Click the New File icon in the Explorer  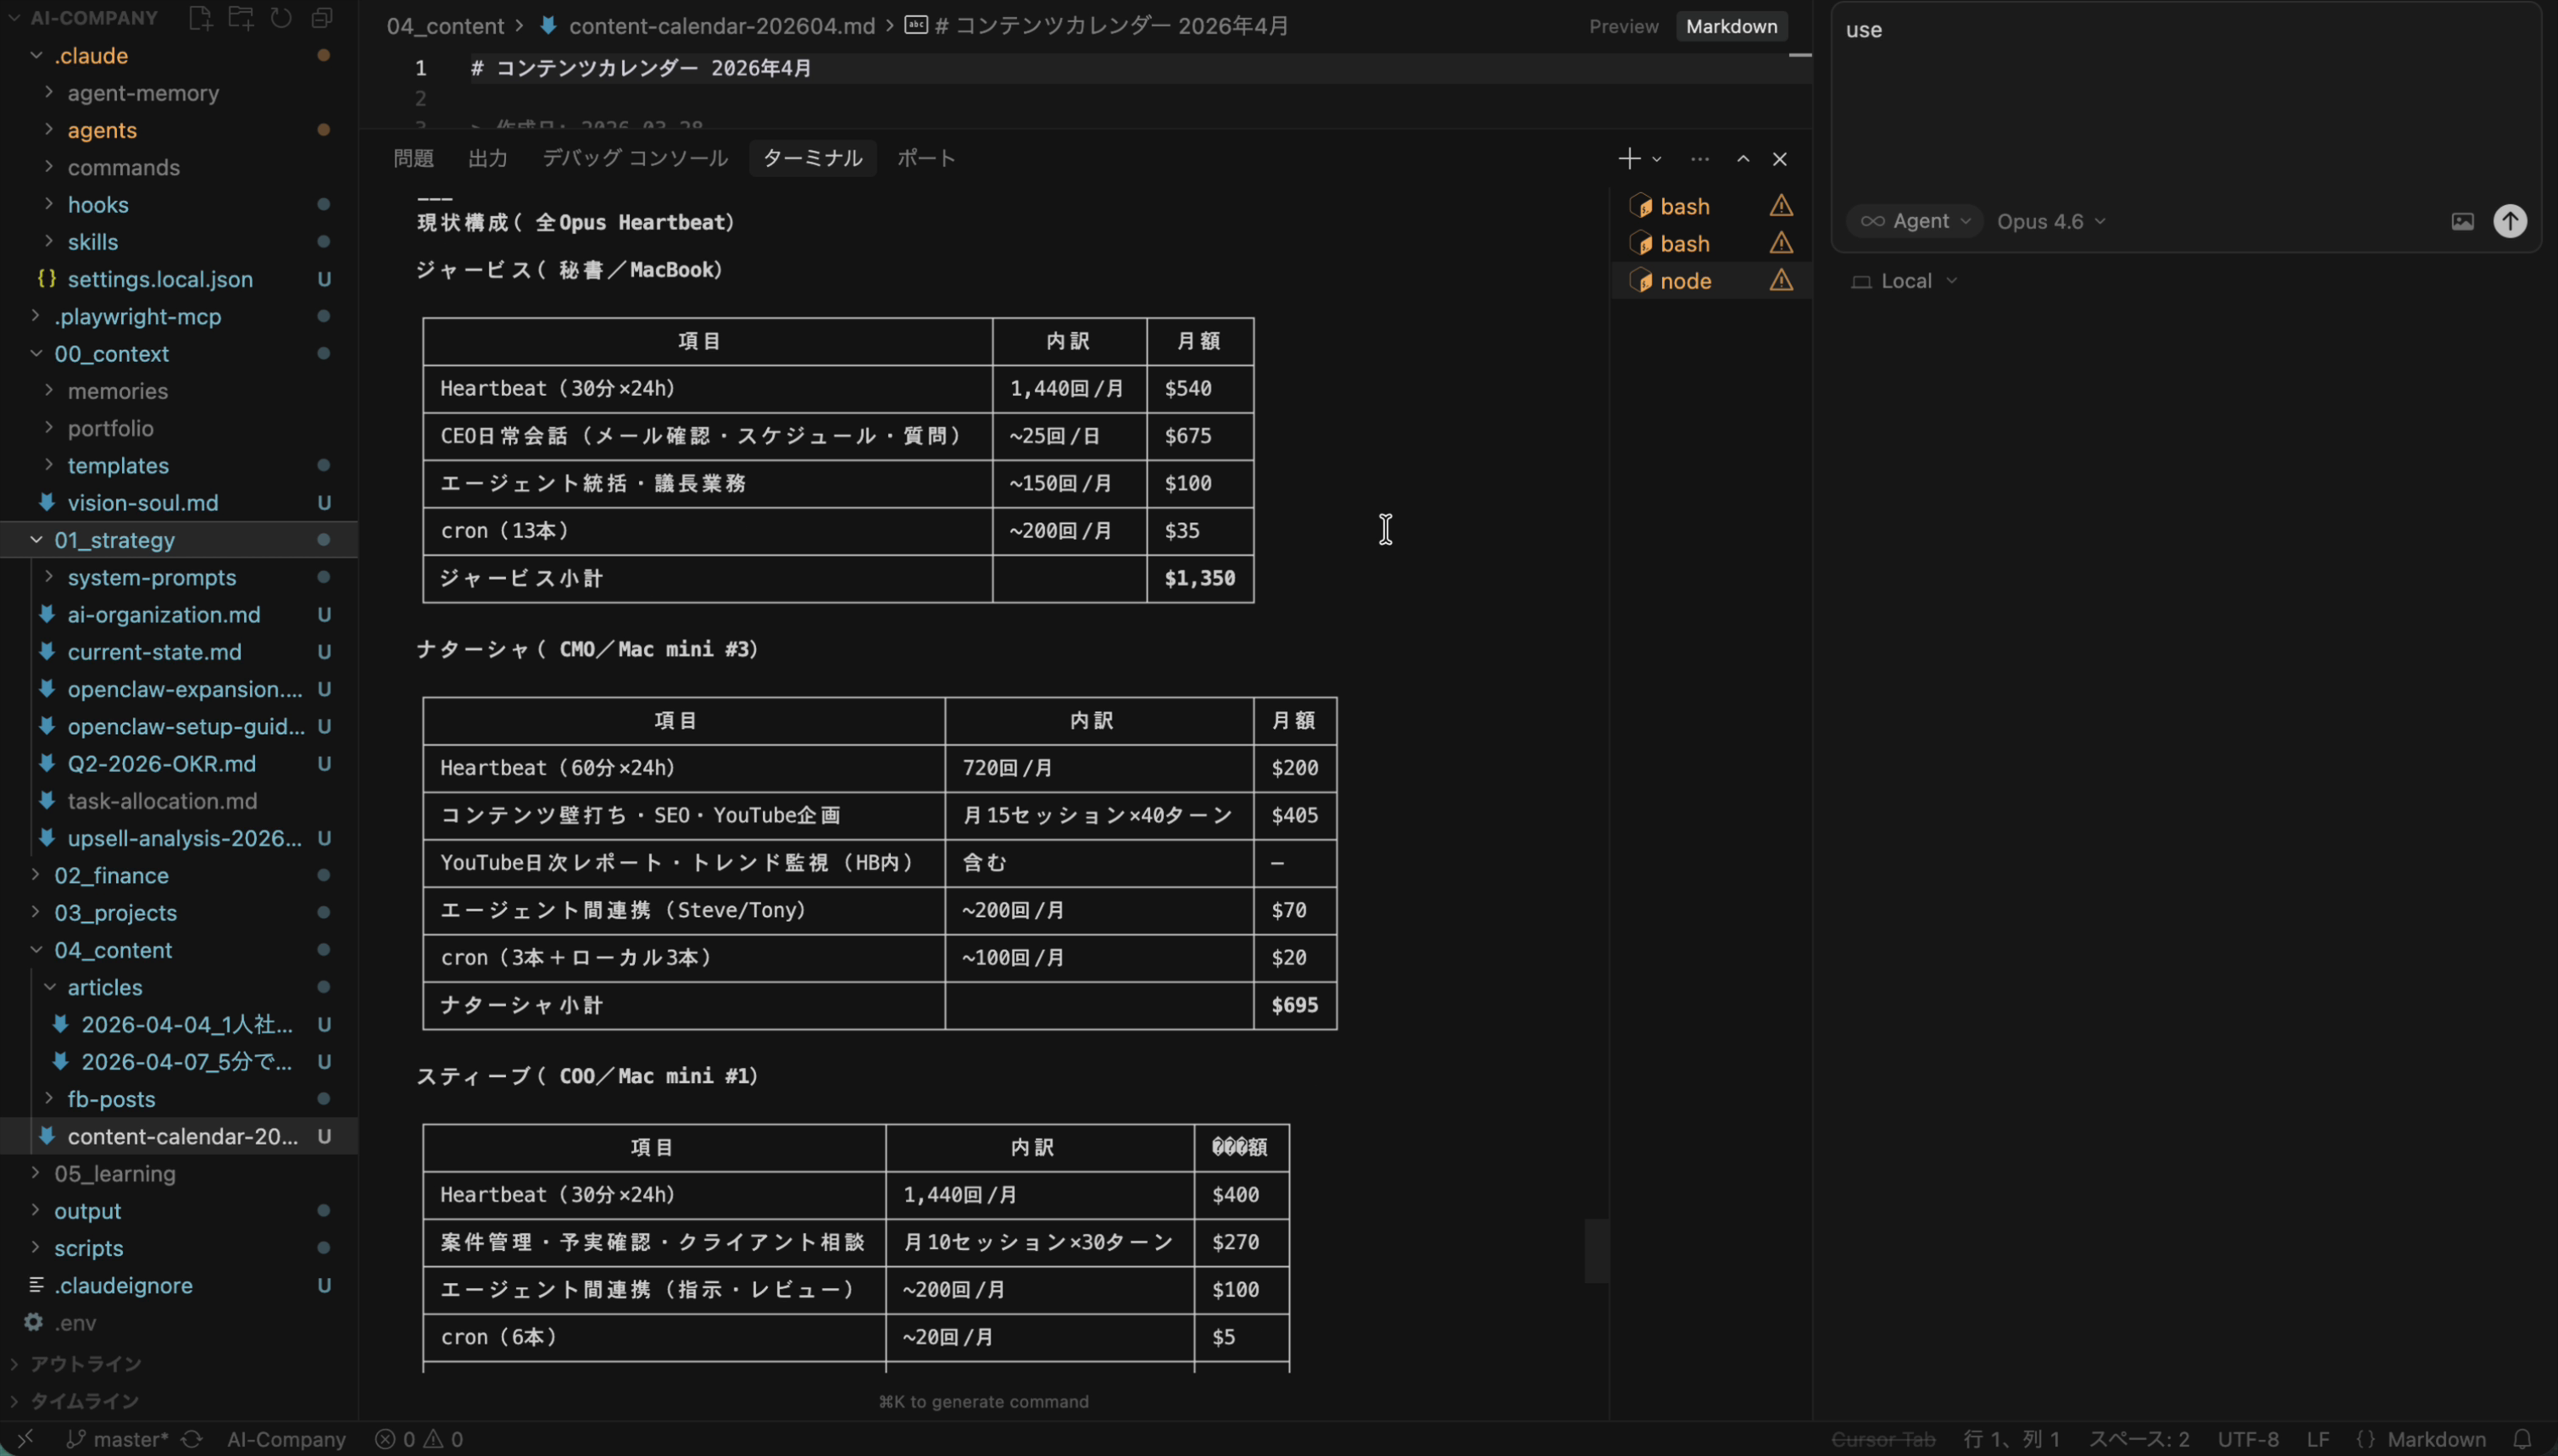pyautogui.click(x=200, y=17)
